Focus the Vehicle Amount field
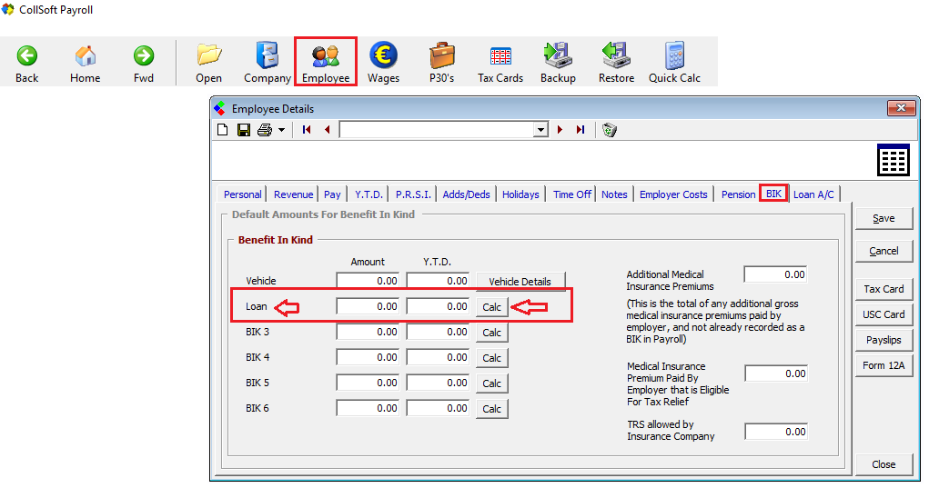929x488 pixels. tap(368, 281)
